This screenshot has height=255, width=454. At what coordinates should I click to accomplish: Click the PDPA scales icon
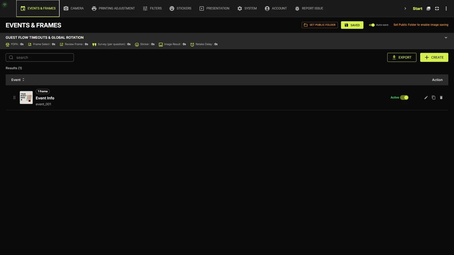[x=8, y=44]
